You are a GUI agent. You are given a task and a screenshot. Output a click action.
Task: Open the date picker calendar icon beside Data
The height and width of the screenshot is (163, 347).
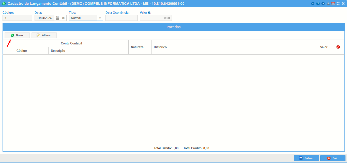coord(57,18)
